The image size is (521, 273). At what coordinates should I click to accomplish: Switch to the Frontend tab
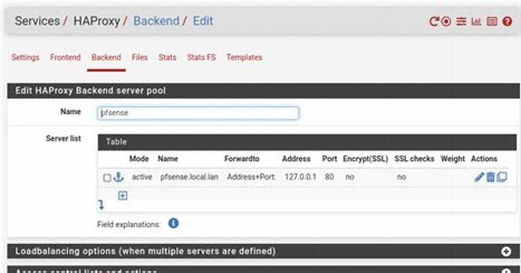pos(66,57)
